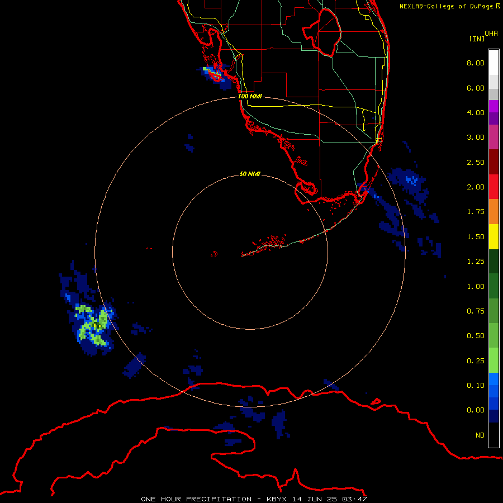Select the 50 NMI range ring label
The width and height of the screenshot is (503, 503).
pos(250,174)
